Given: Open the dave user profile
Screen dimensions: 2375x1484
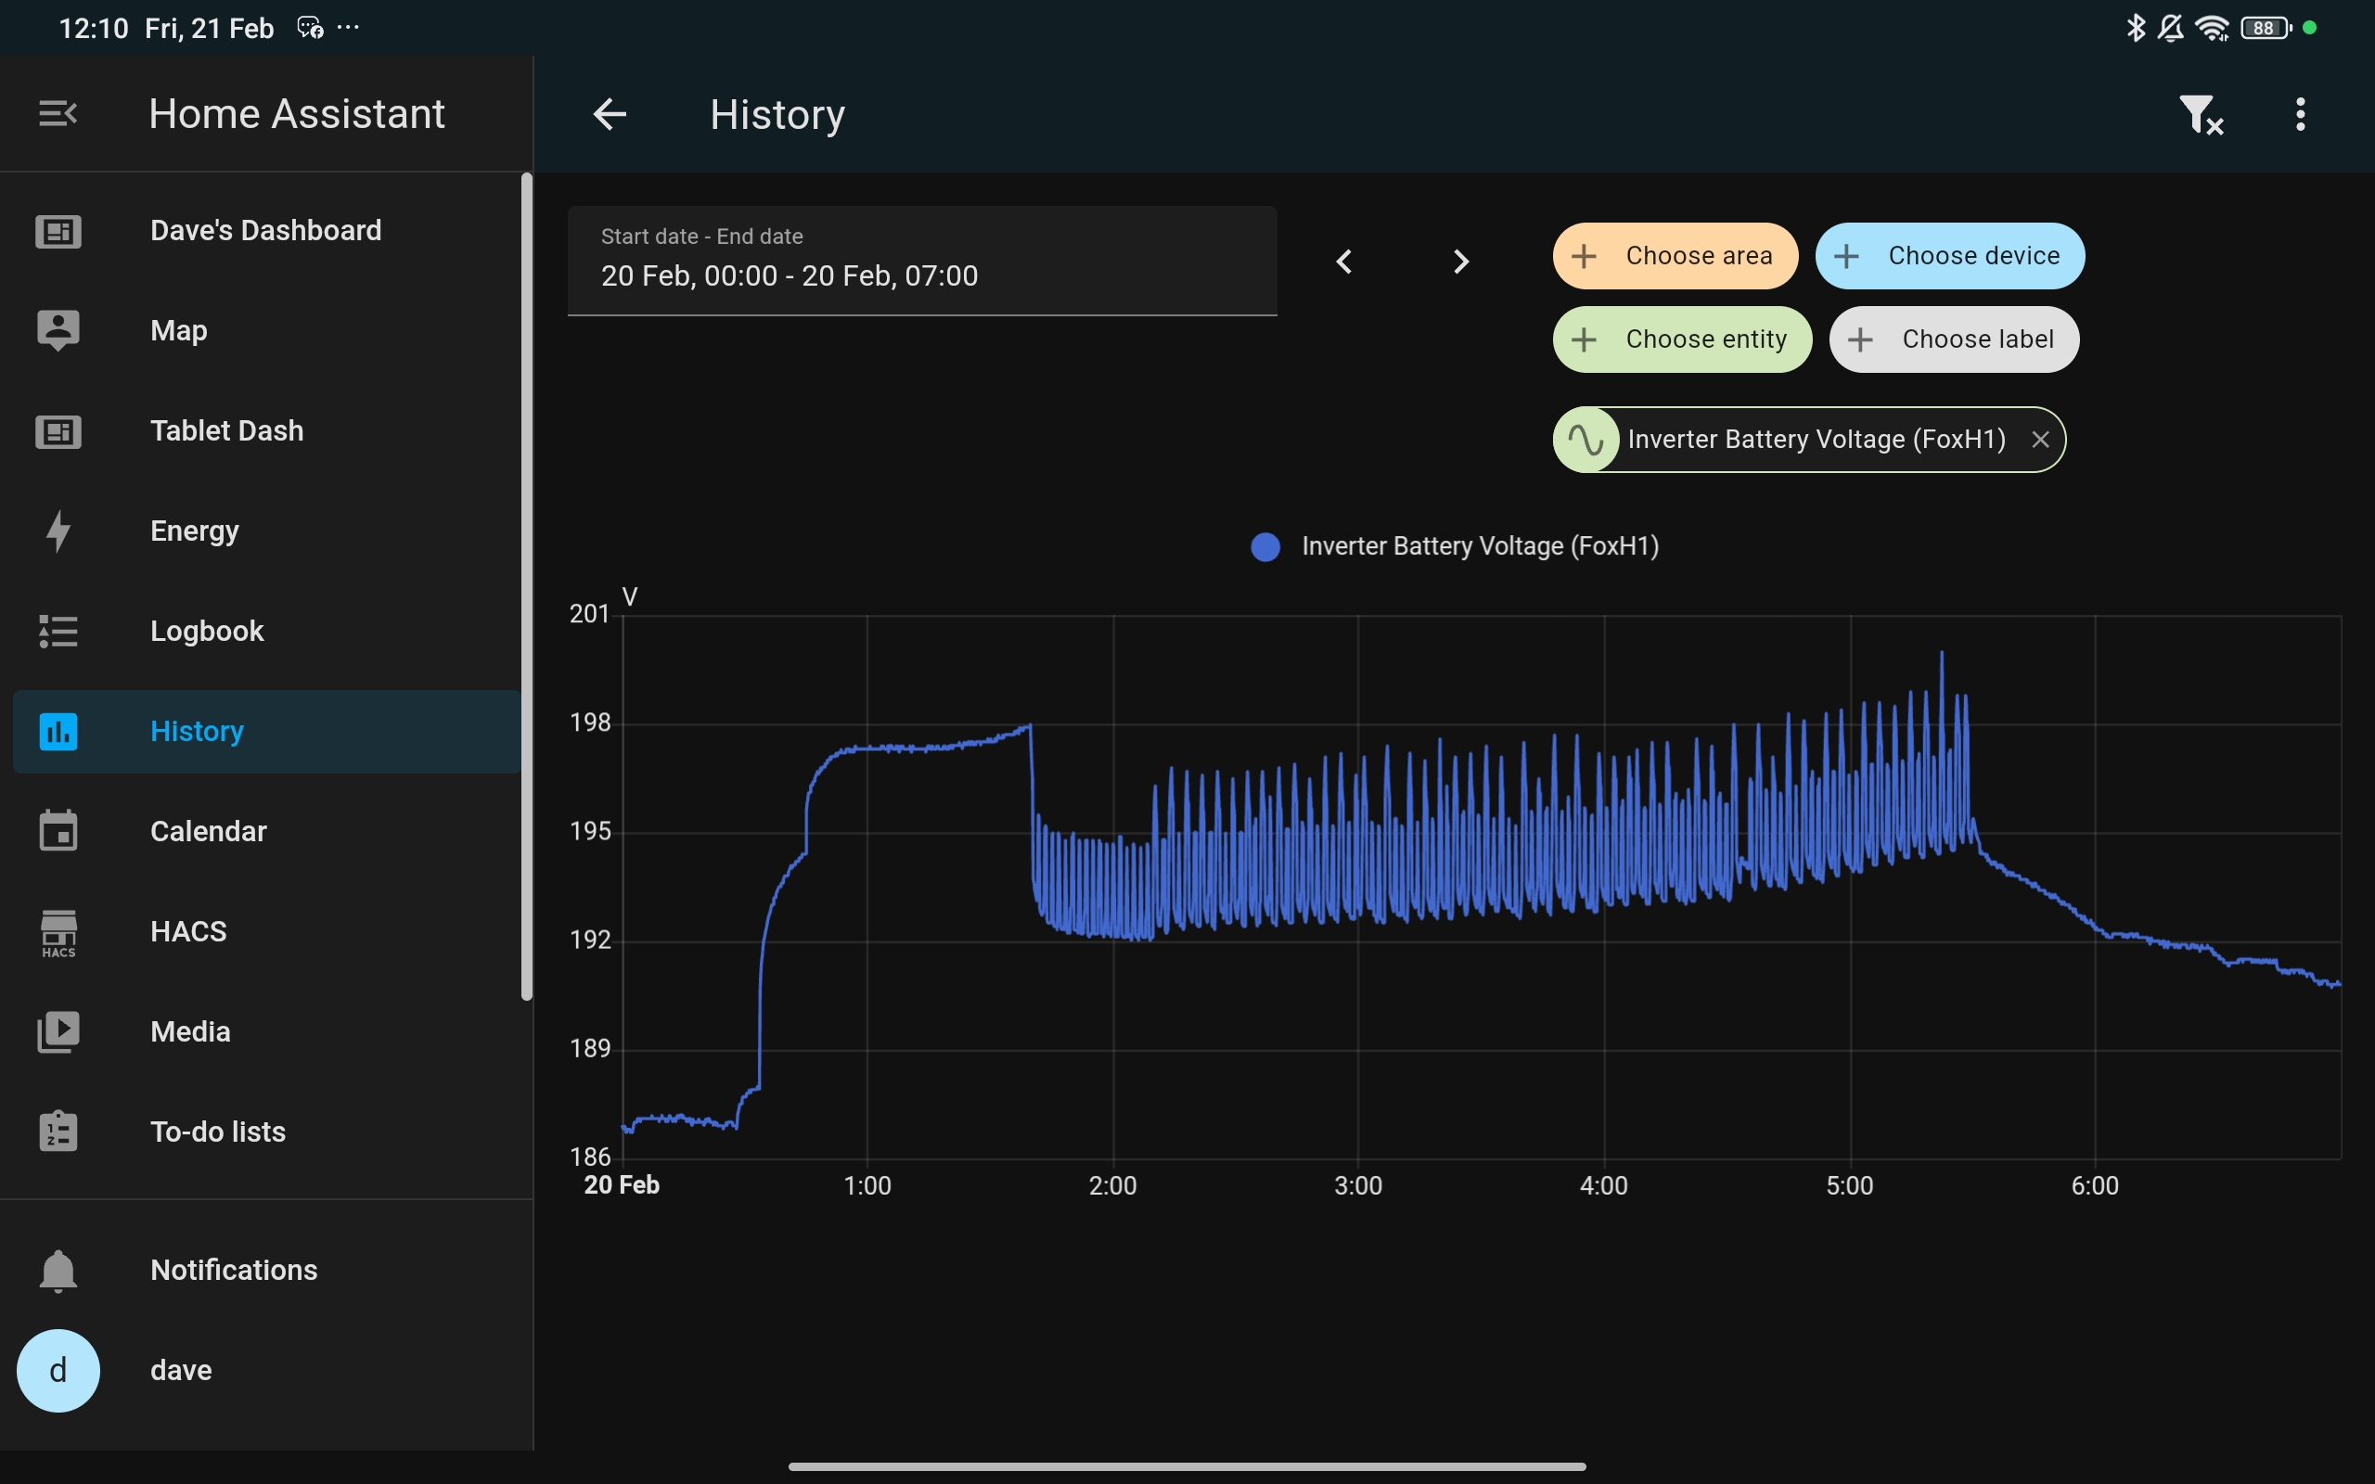Looking at the screenshot, I should (x=181, y=1370).
